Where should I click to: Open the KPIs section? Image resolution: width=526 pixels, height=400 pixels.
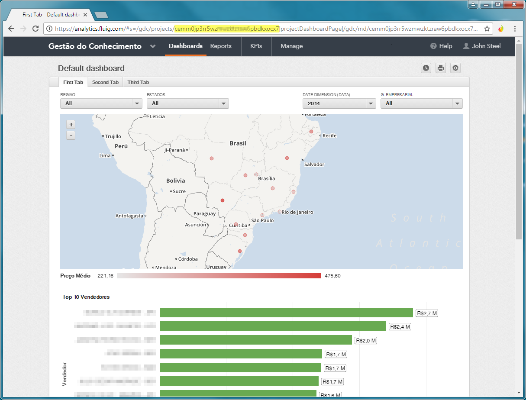coord(256,46)
